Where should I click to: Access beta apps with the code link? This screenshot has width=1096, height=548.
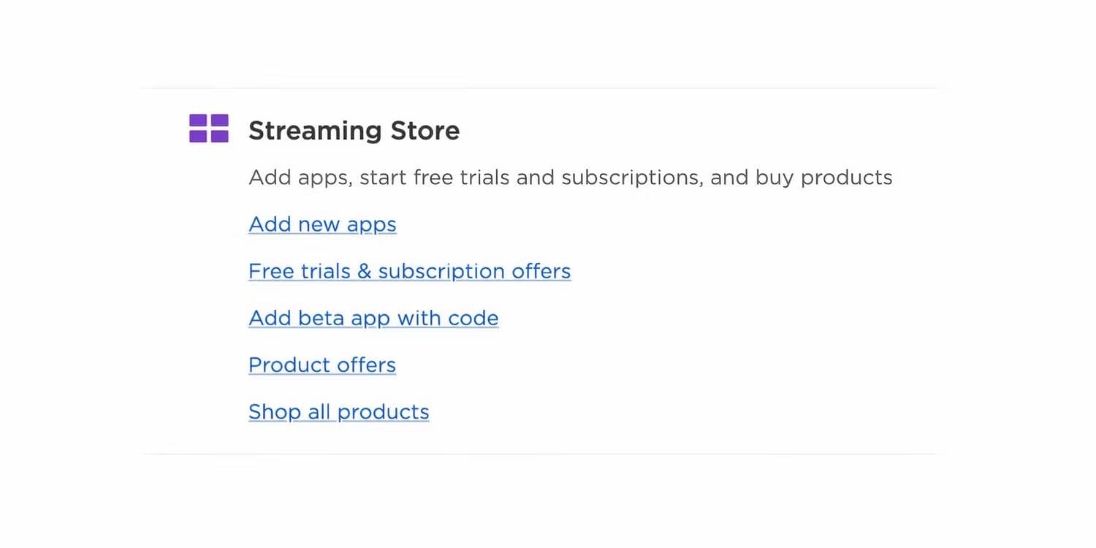click(x=373, y=318)
